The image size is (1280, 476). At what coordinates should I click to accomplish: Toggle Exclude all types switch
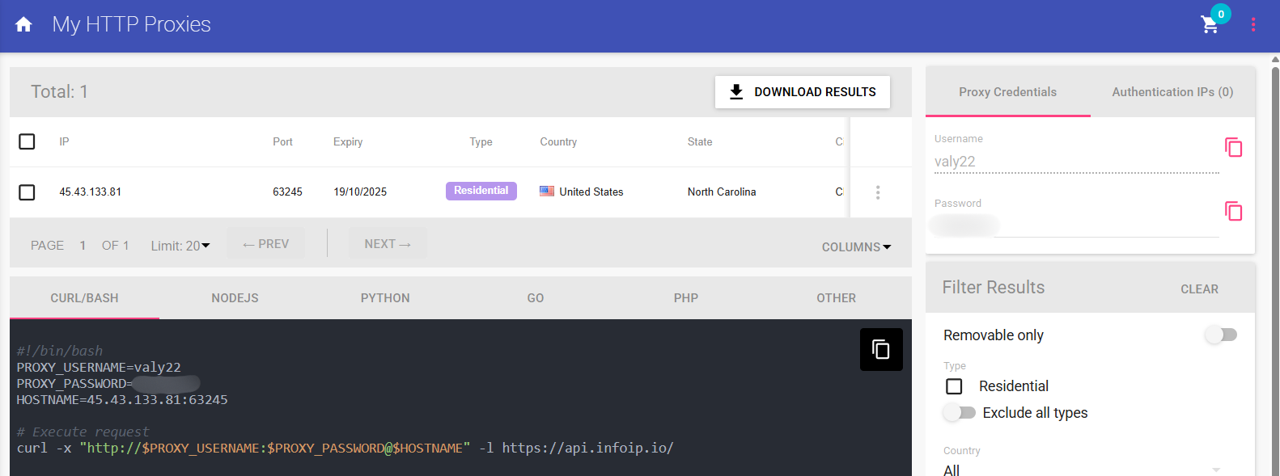click(960, 413)
